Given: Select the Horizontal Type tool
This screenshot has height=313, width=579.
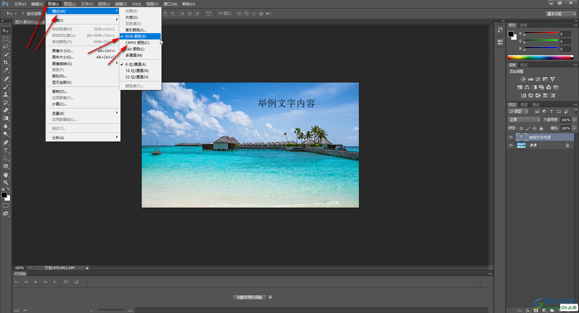Looking at the screenshot, I should (x=6, y=150).
